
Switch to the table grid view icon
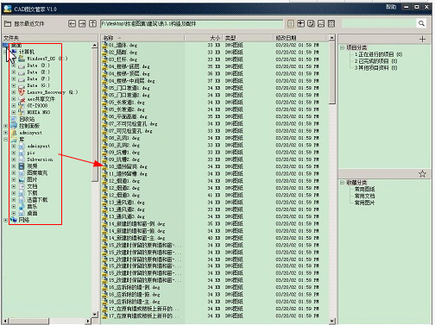331,23
